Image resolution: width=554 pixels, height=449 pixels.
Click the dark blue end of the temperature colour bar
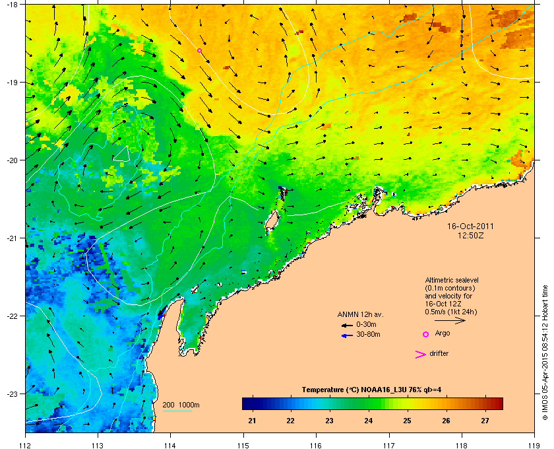247,403
